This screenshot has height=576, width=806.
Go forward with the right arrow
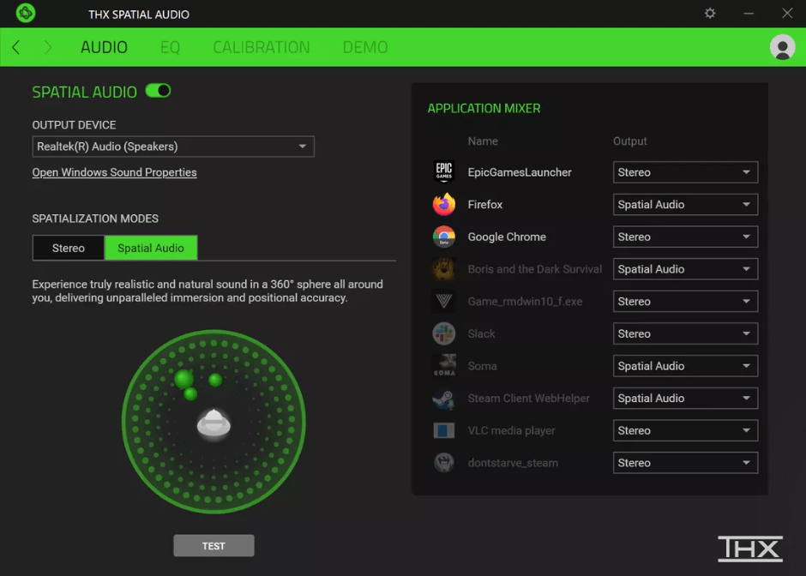click(48, 47)
